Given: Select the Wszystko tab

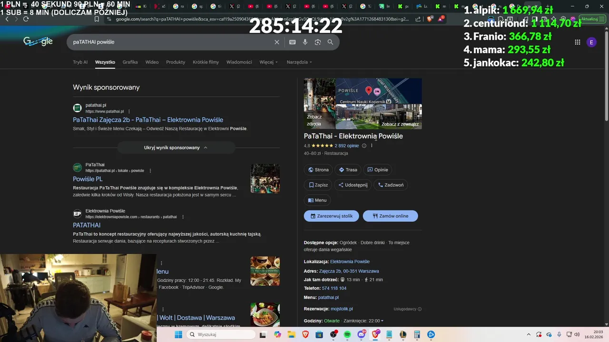Looking at the screenshot, I should click(x=105, y=62).
